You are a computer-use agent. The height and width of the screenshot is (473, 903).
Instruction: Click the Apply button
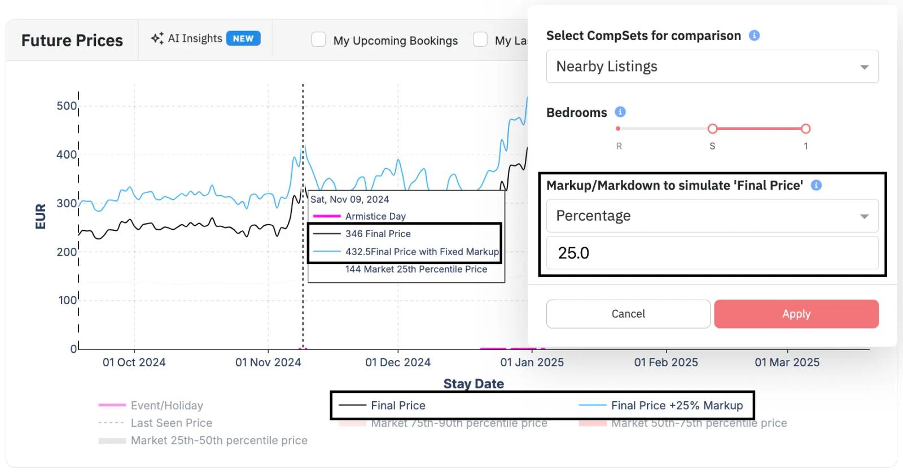pos(796,314)
